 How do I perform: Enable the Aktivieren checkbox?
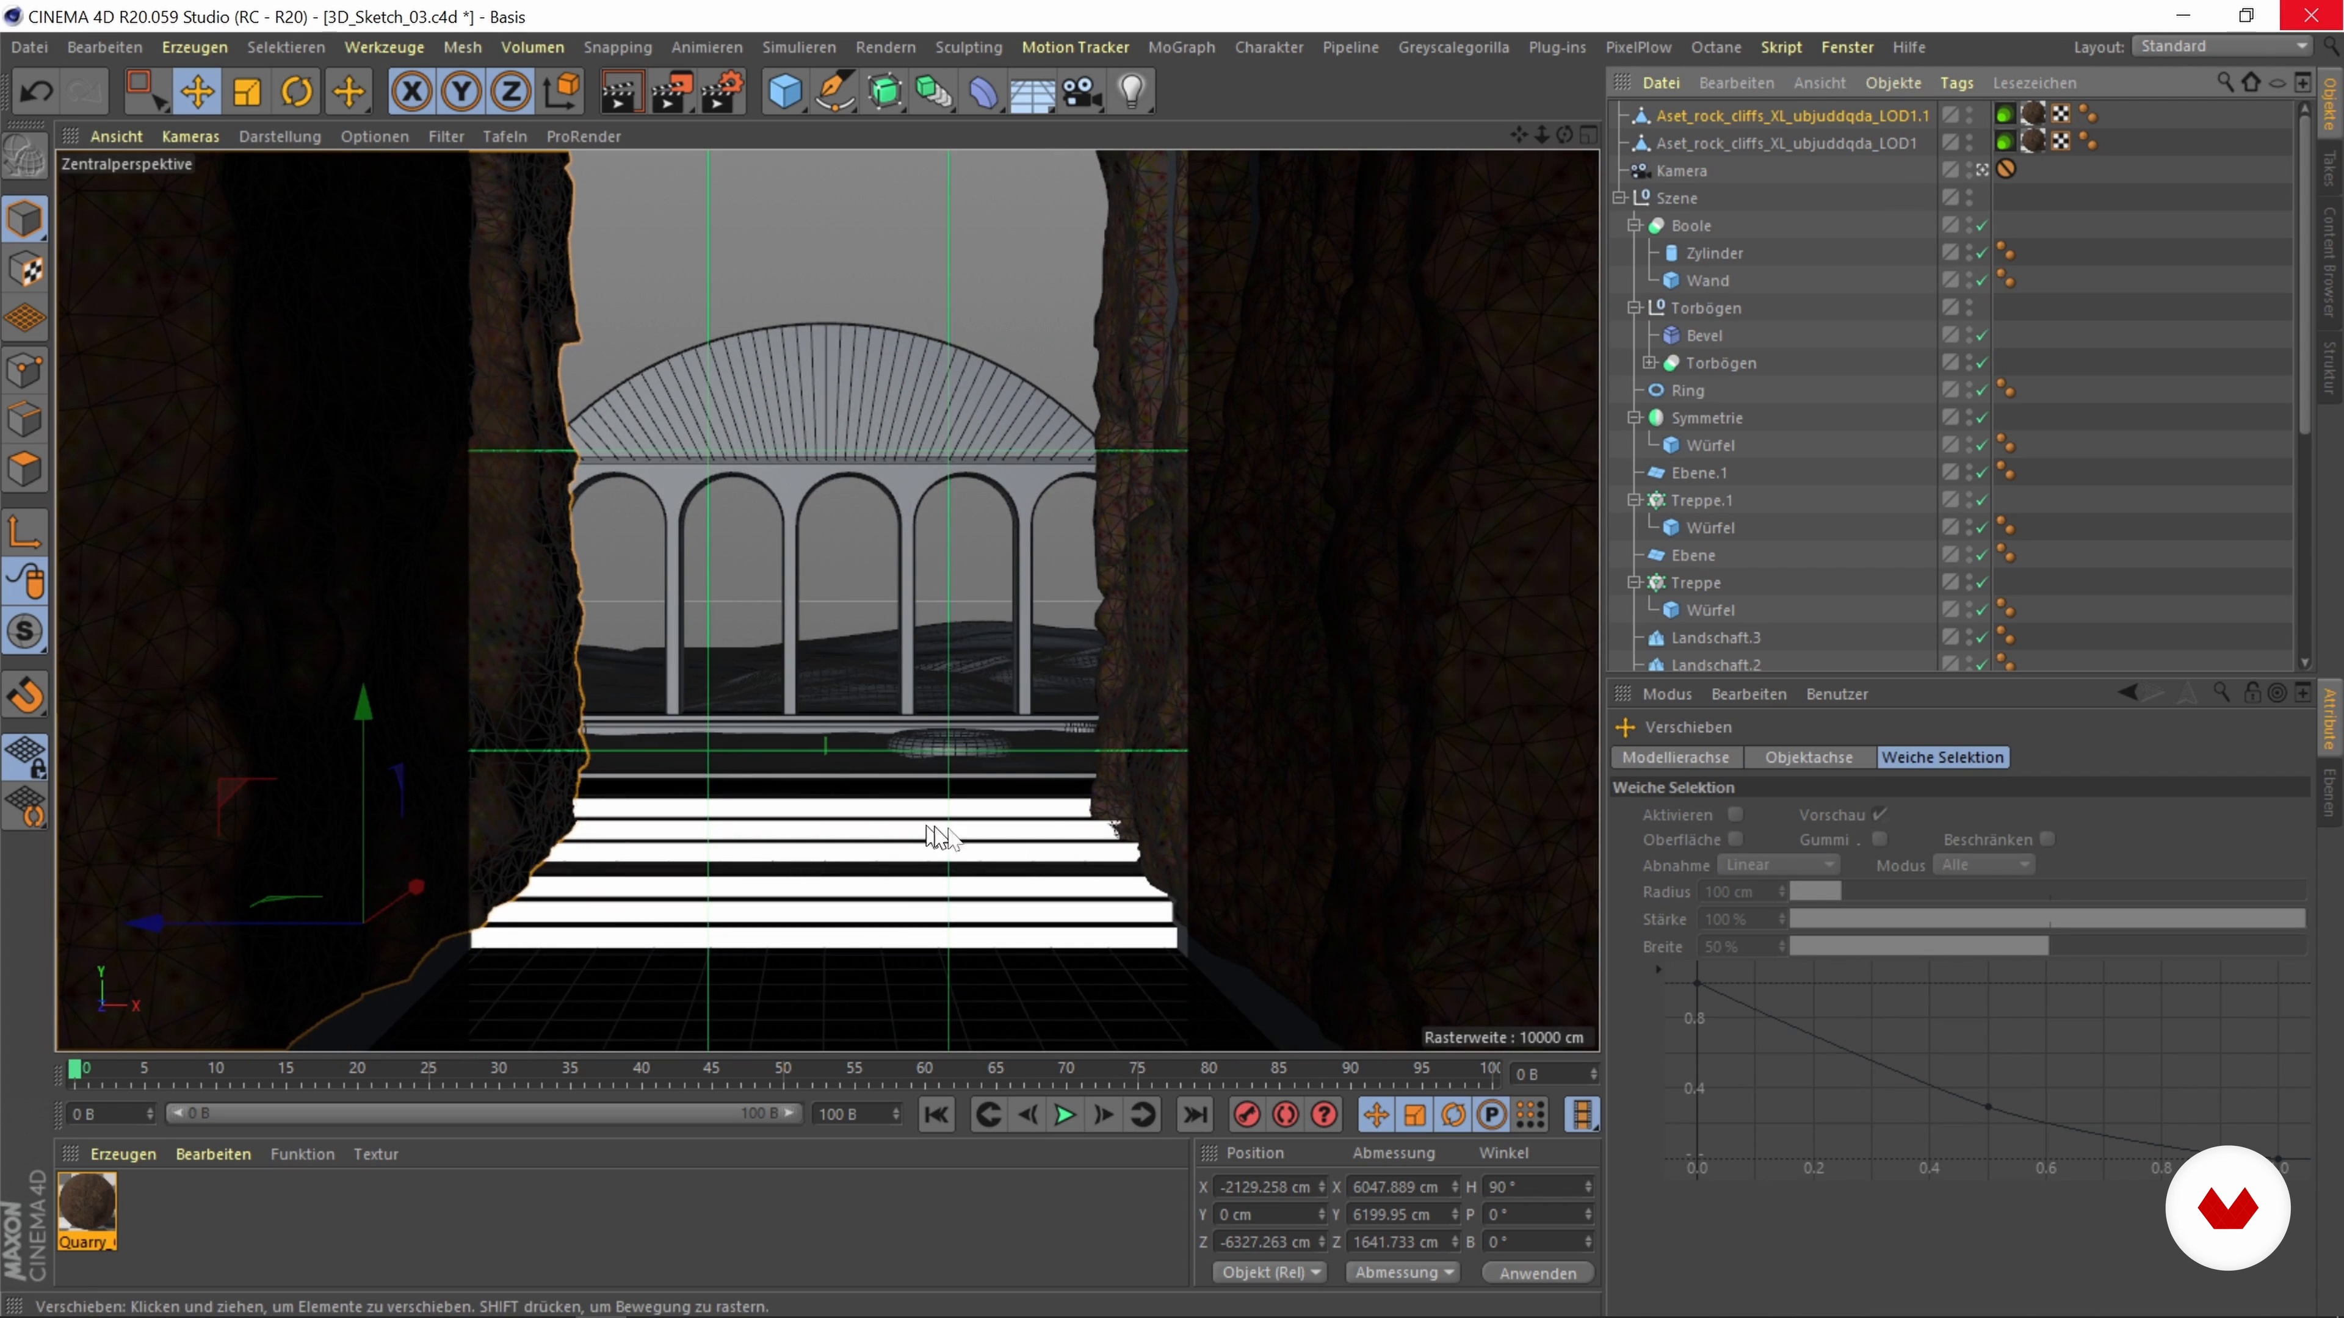coord(1735,814)
